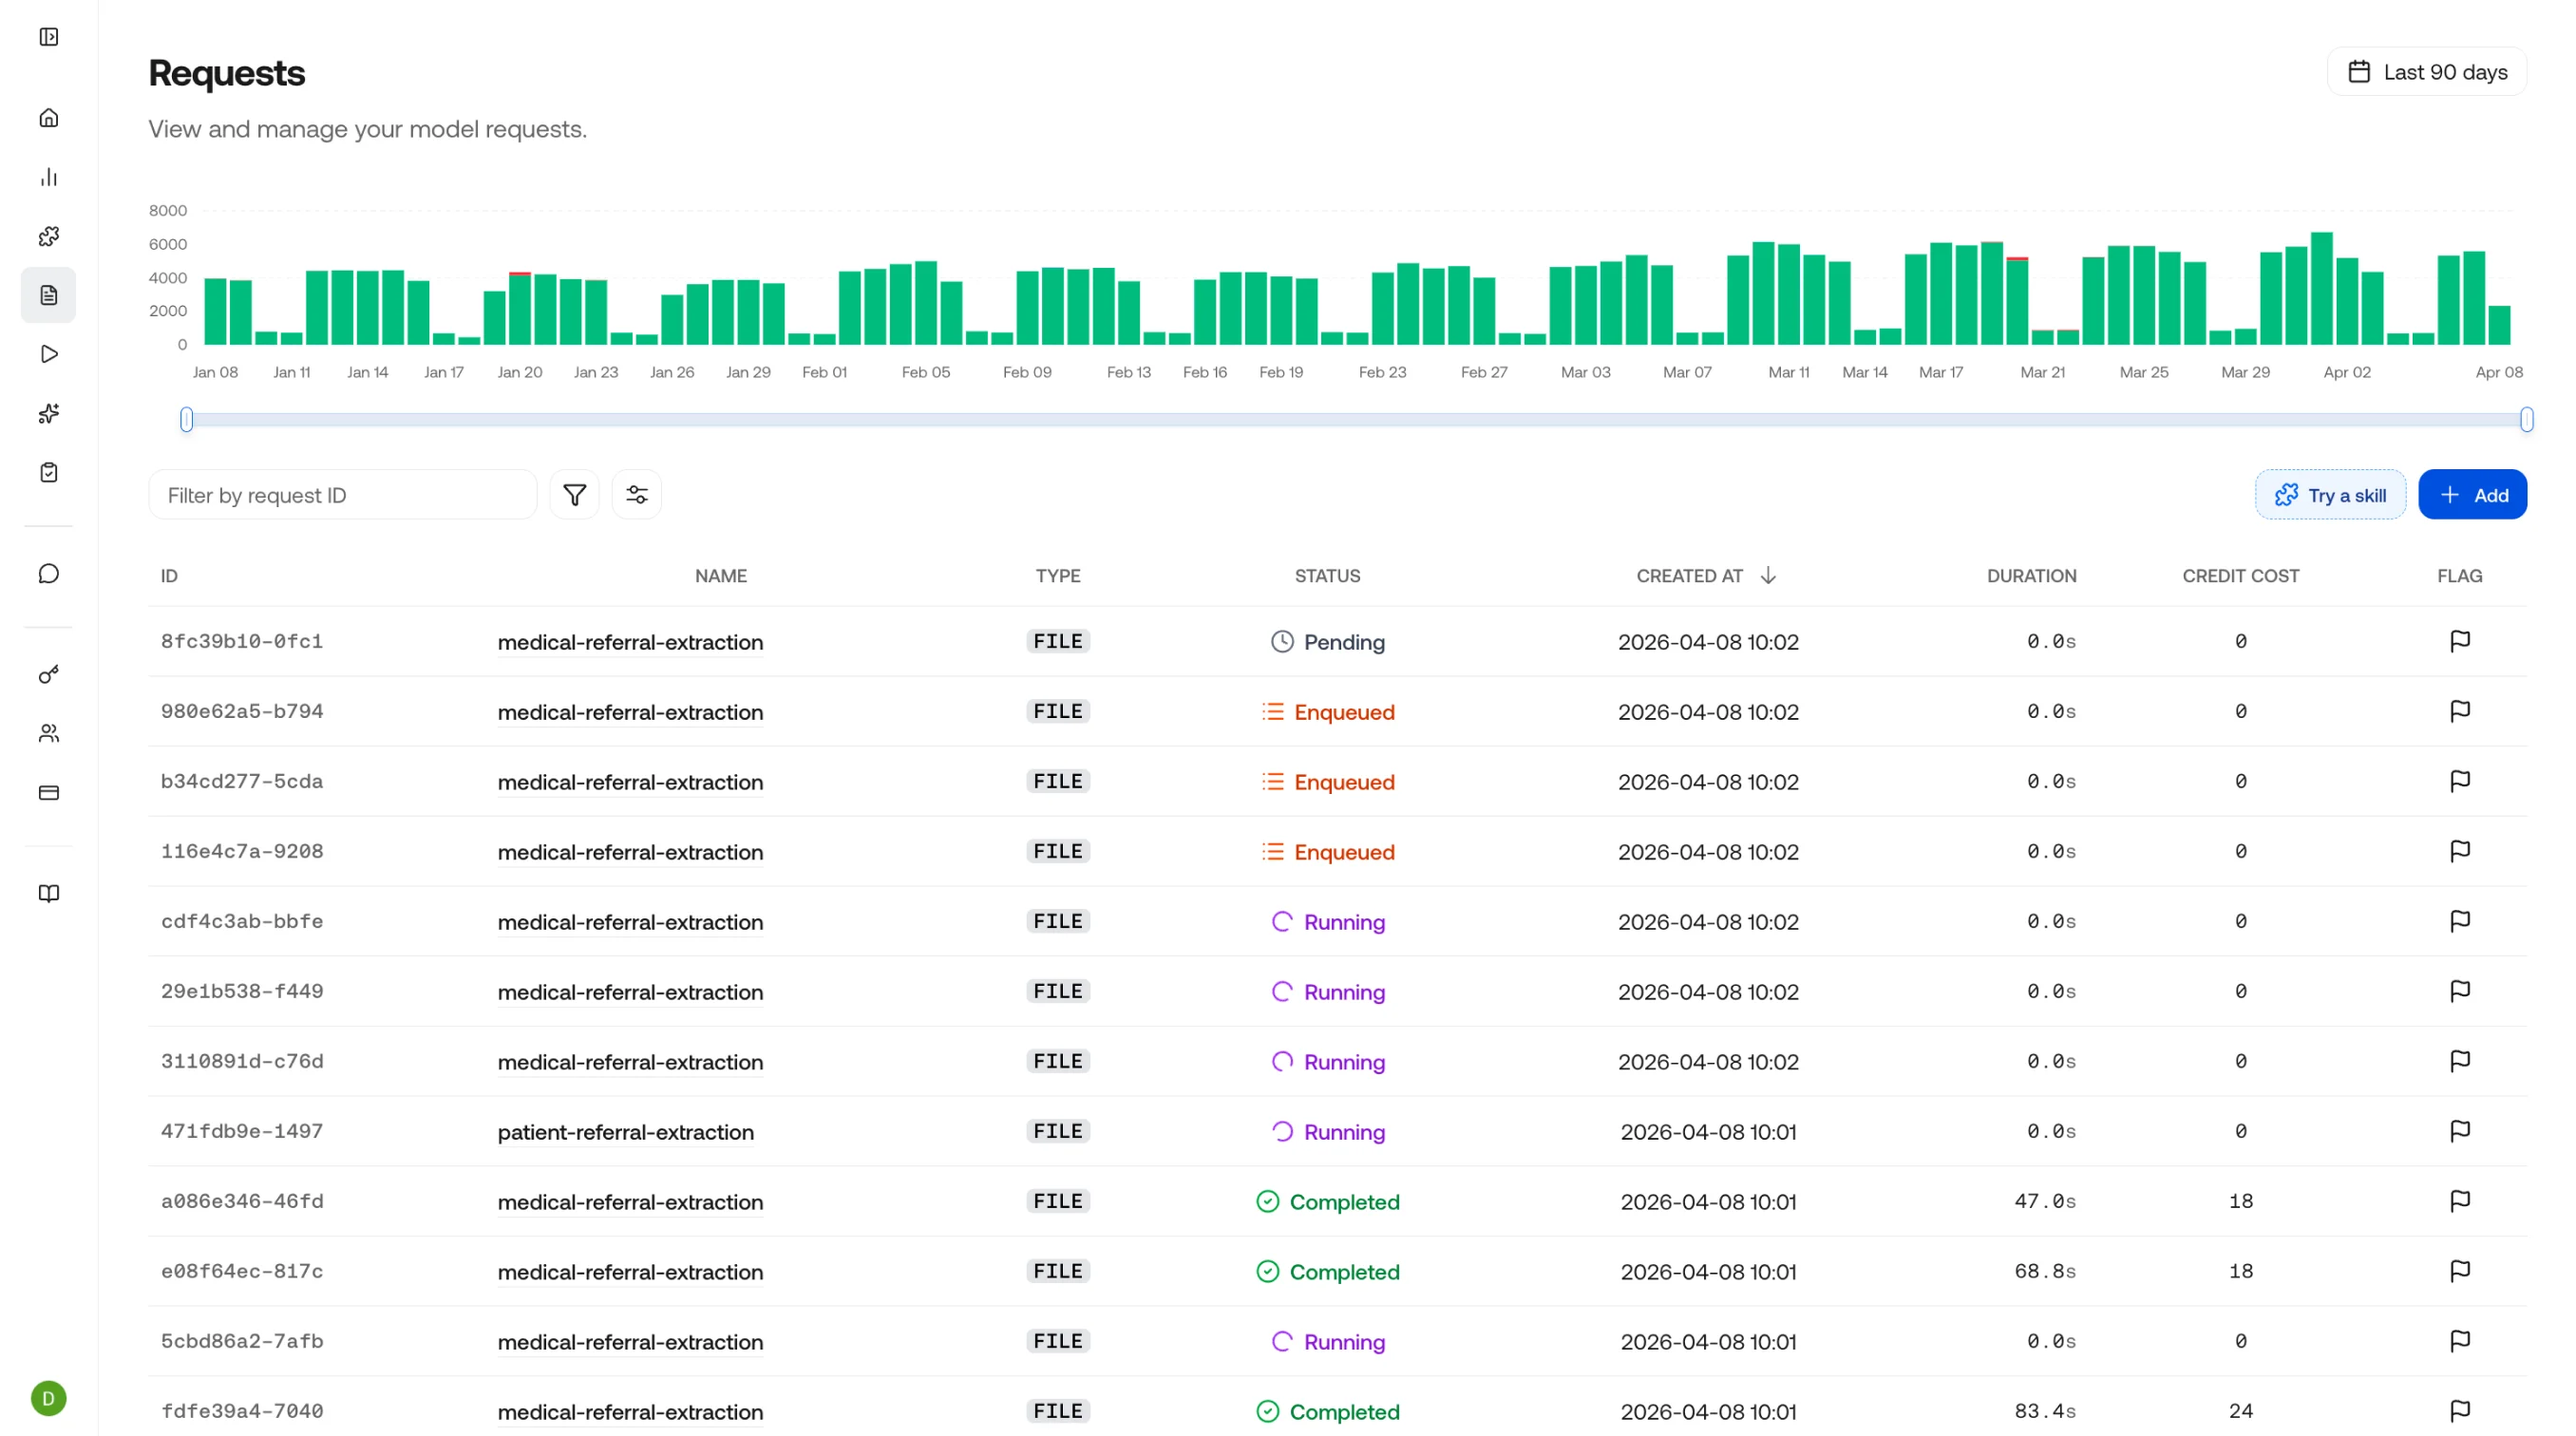Click Enqueued status of request 980e62a5-b794
Image resolution: width=2576 pixels, height=1436 pixels.
tap(1327, 712)
